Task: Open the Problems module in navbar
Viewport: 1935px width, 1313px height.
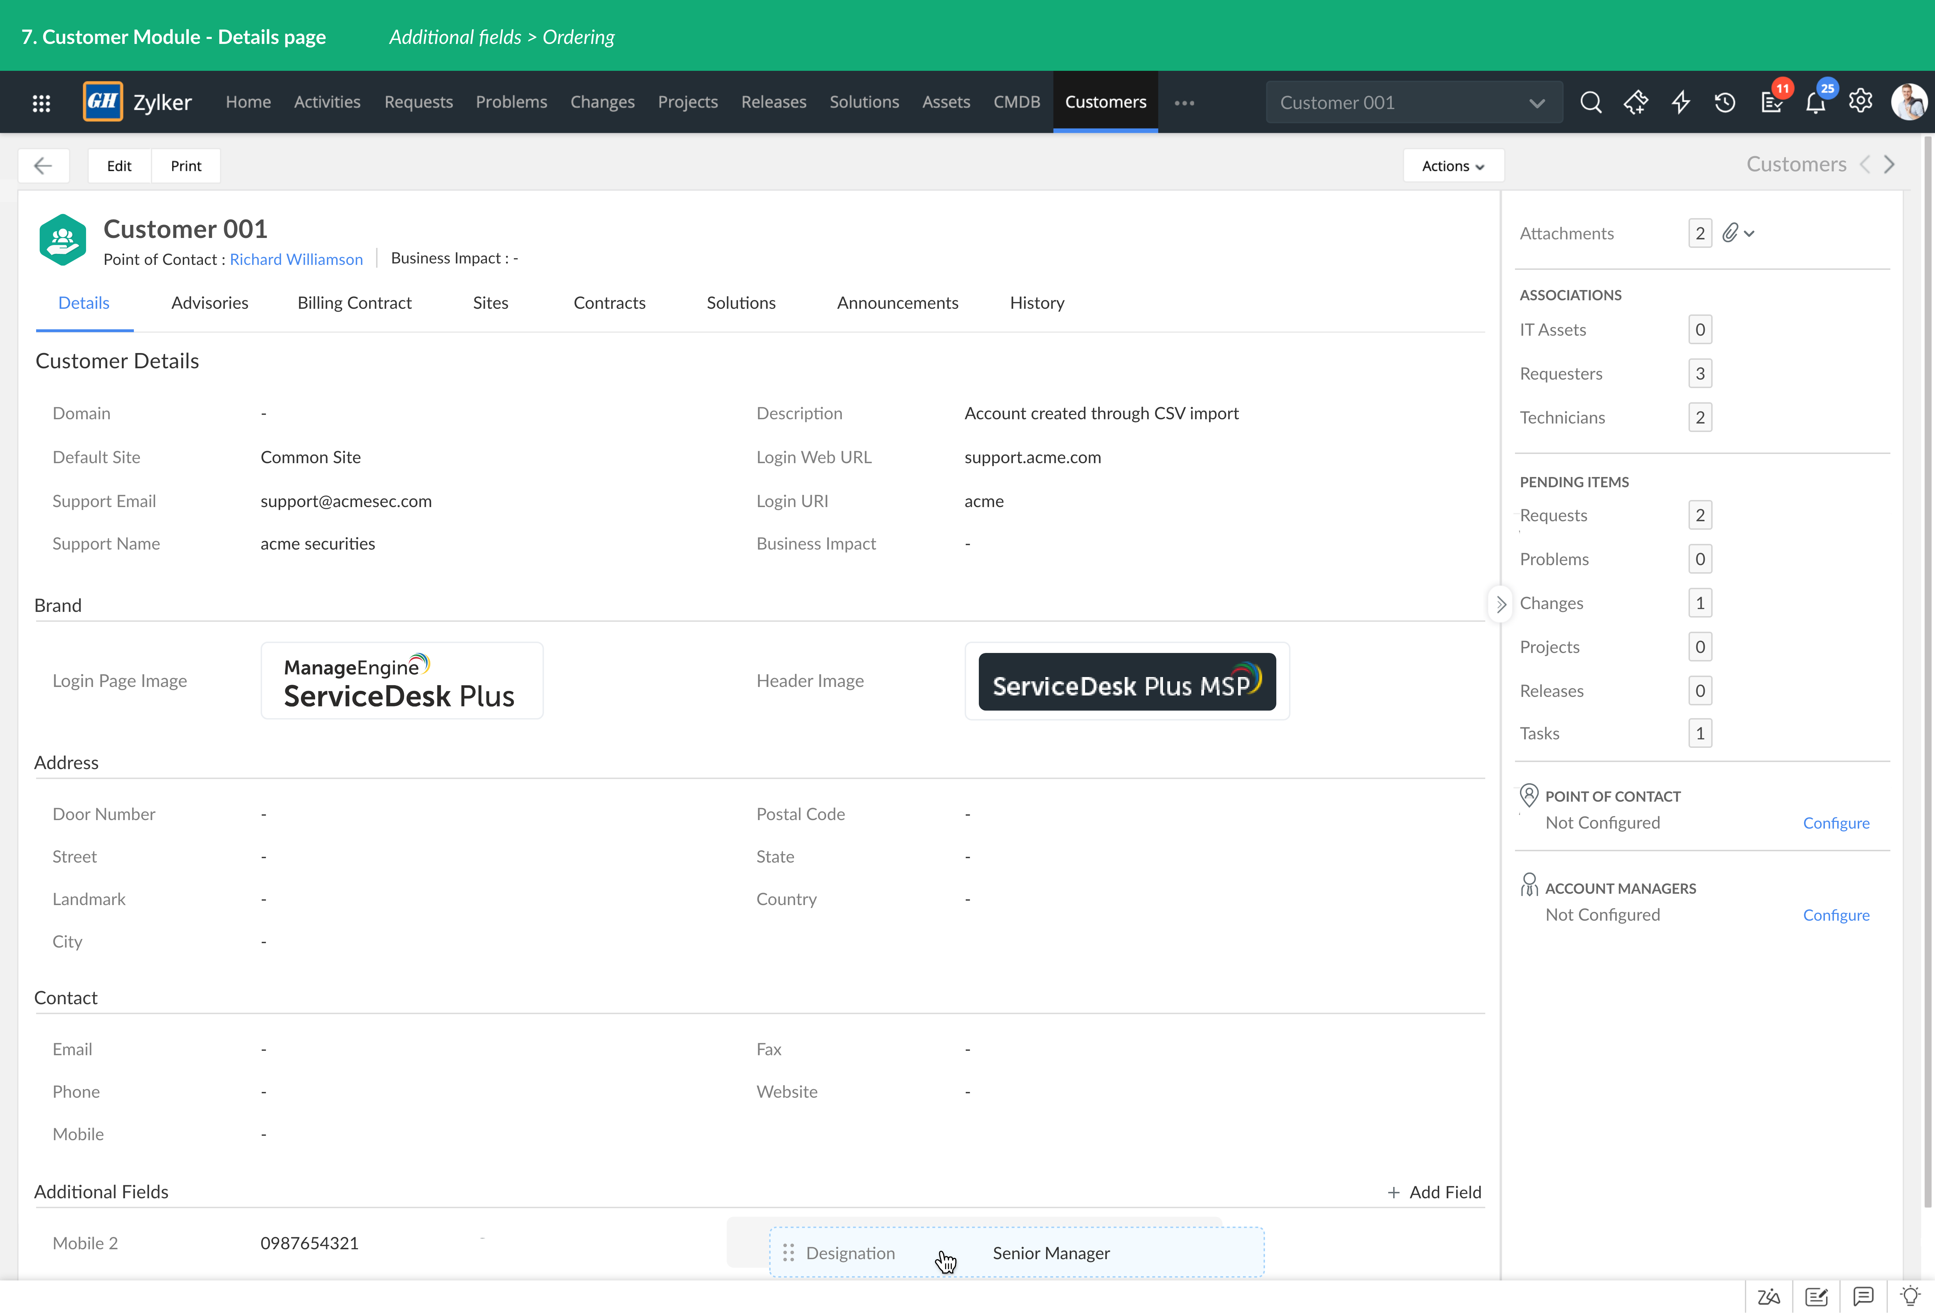Action: tap(511, 102)
